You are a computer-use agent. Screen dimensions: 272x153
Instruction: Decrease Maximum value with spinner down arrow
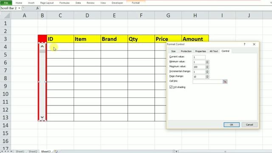[207, 68]
